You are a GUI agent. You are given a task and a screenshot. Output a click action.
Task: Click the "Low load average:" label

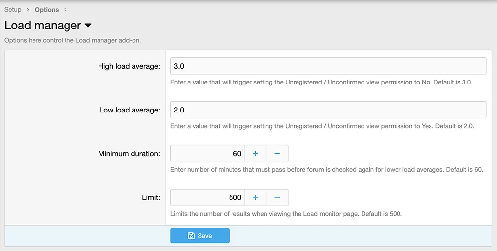(130, 110)
